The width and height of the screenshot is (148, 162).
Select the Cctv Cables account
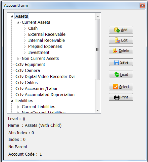point(27,83)
